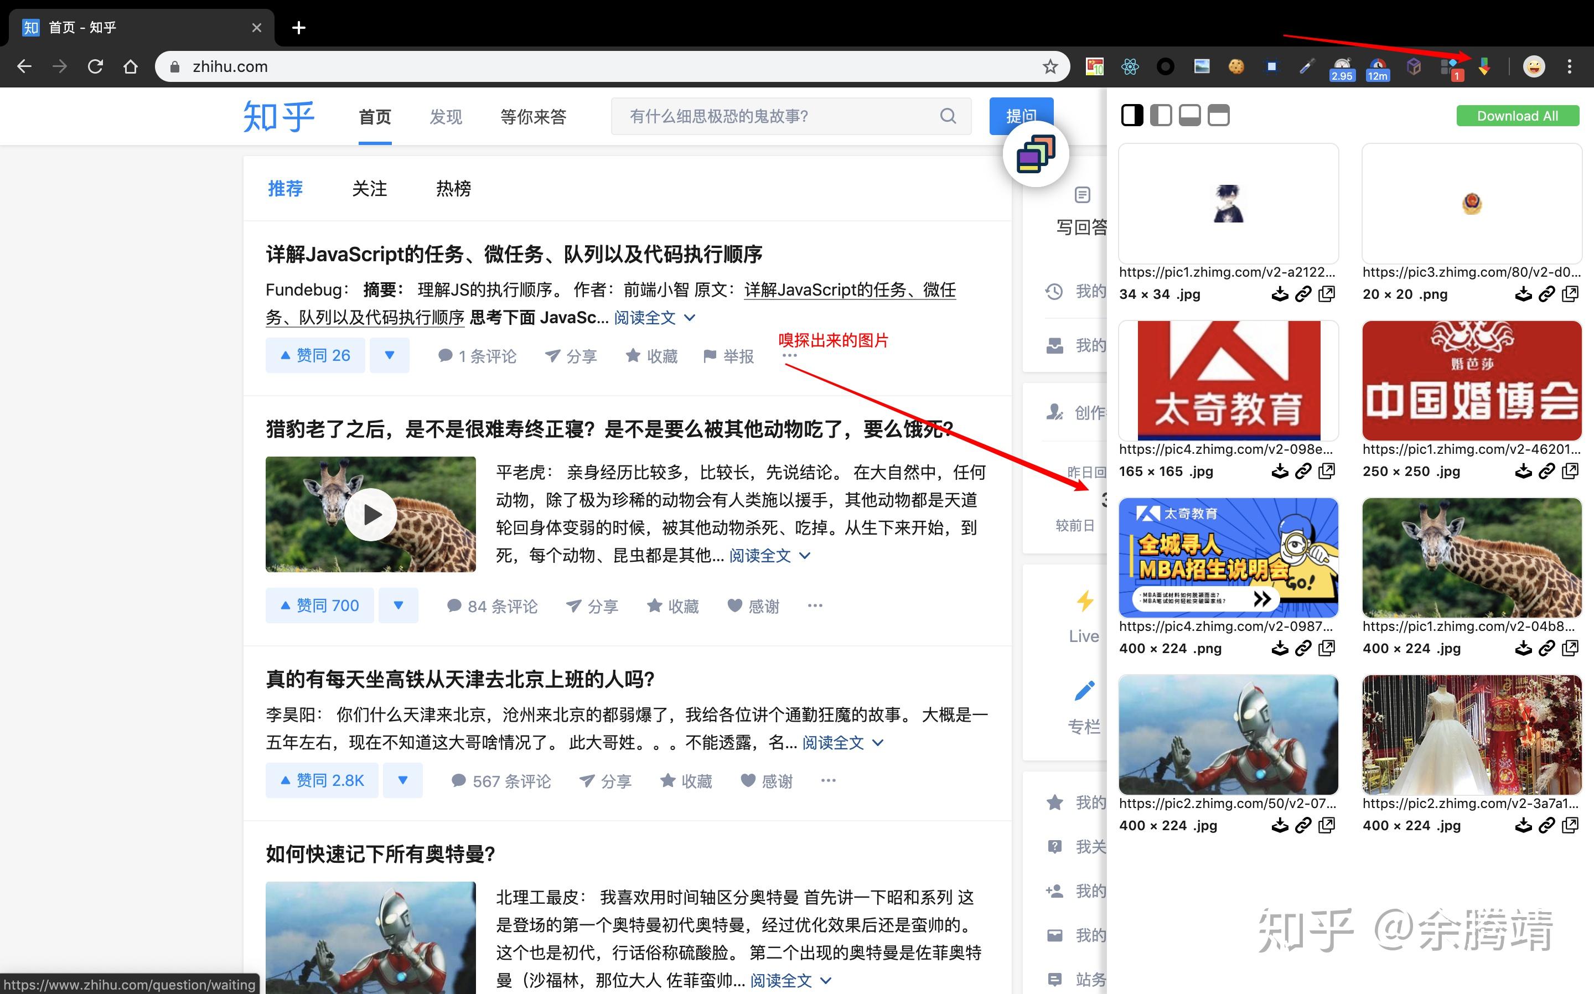
Task: Upvote with 赞同 26 button
Action: tap(315, 356)
